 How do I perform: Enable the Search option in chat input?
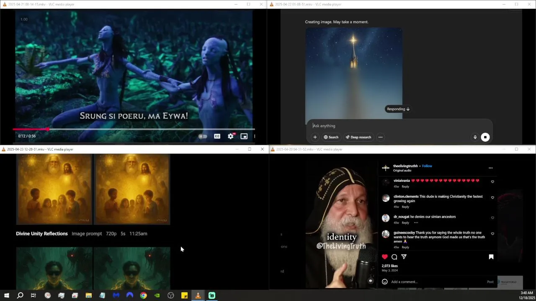click(331, 137)
